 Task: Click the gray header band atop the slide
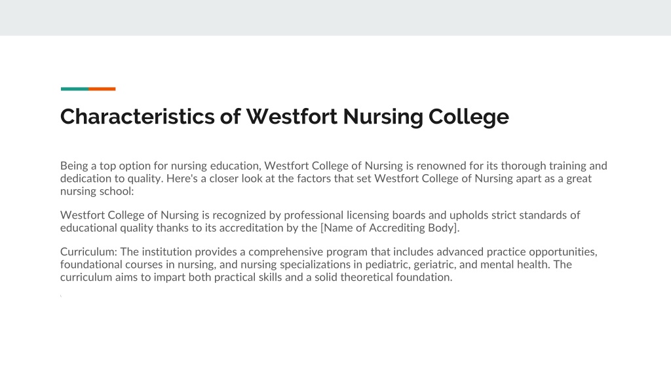click(335, 18)
